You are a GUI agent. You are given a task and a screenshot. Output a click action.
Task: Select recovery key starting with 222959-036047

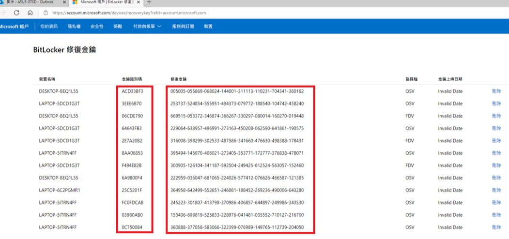coord(237,178)
